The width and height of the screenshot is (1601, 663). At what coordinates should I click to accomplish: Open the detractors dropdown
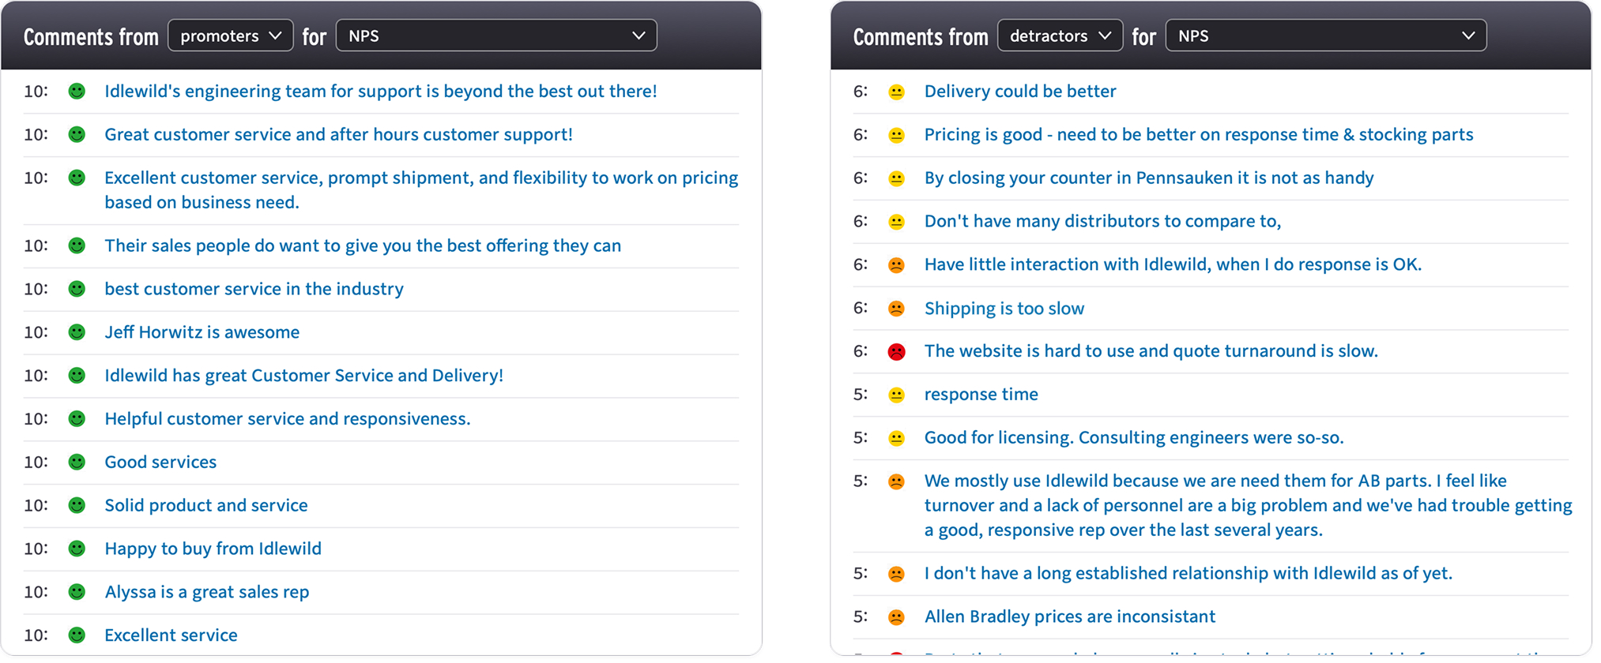click(x=1060, y=36)
